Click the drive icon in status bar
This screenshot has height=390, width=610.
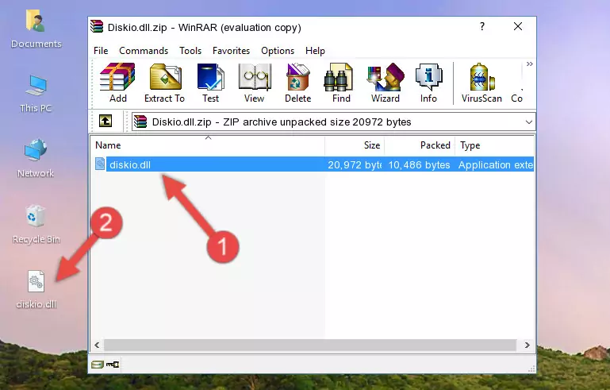click(x=98, y=365)
